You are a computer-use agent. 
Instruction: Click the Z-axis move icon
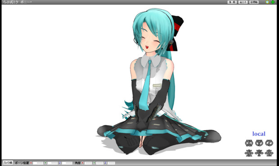(269, 153)
